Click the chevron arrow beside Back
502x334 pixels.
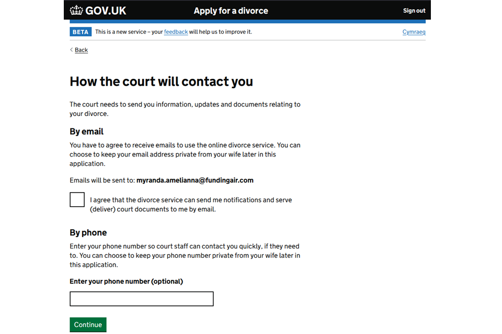pos(72,50)
